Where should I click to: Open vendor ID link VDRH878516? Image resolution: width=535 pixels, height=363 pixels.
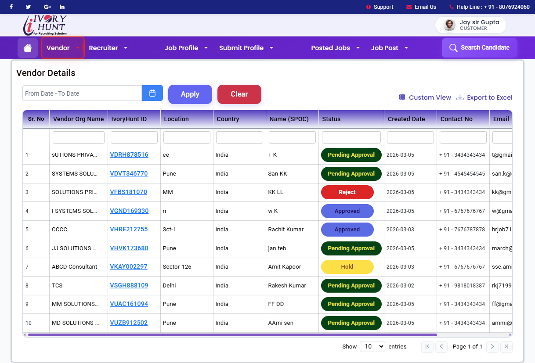(129, 155)
